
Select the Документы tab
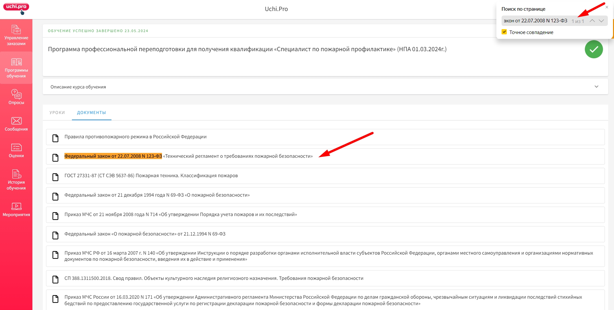[91, 112]
